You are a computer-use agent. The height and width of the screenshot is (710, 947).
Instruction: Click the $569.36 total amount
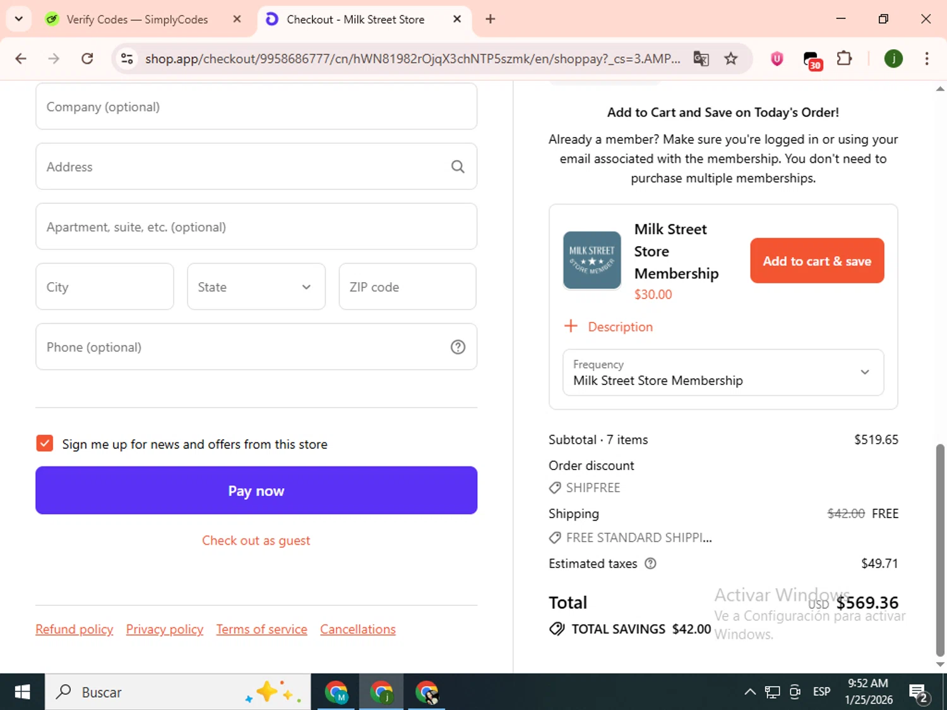[x=867, y=603]
